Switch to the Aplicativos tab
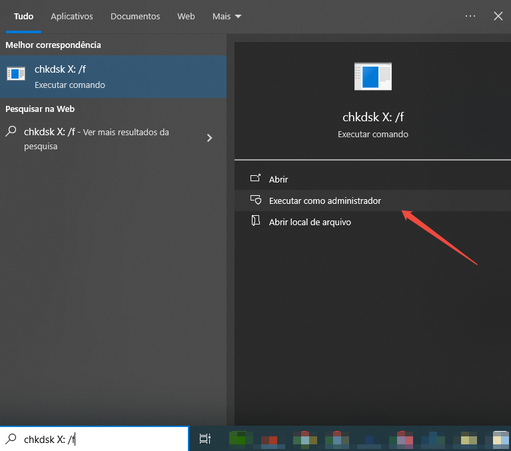Image resolution: width=511 pixels, height=451 pixels. [x=72, y=16]
